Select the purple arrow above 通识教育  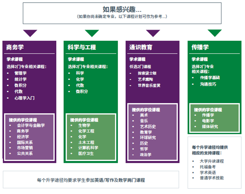click(x=153, y=33)
